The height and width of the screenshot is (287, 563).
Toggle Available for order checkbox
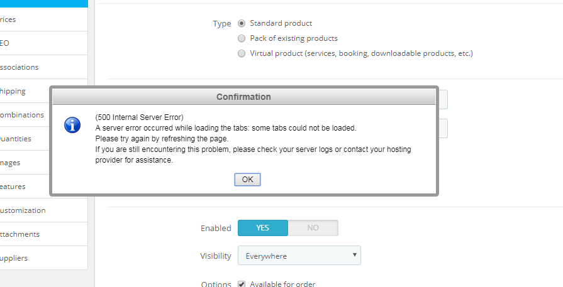pyautogui.click(x=242, y=284)
